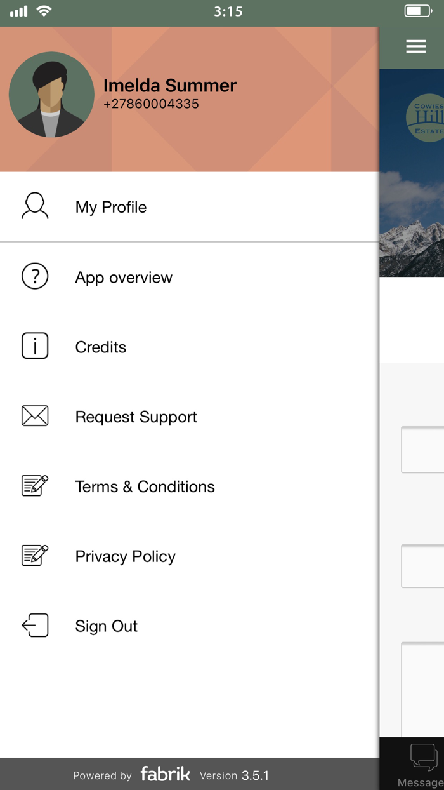
Task: Click the Request Support envelope icon
Action: (35, 417)
